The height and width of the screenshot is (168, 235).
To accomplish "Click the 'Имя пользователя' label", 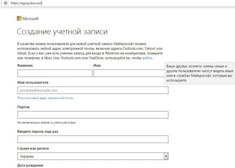I will coord(33,82).
